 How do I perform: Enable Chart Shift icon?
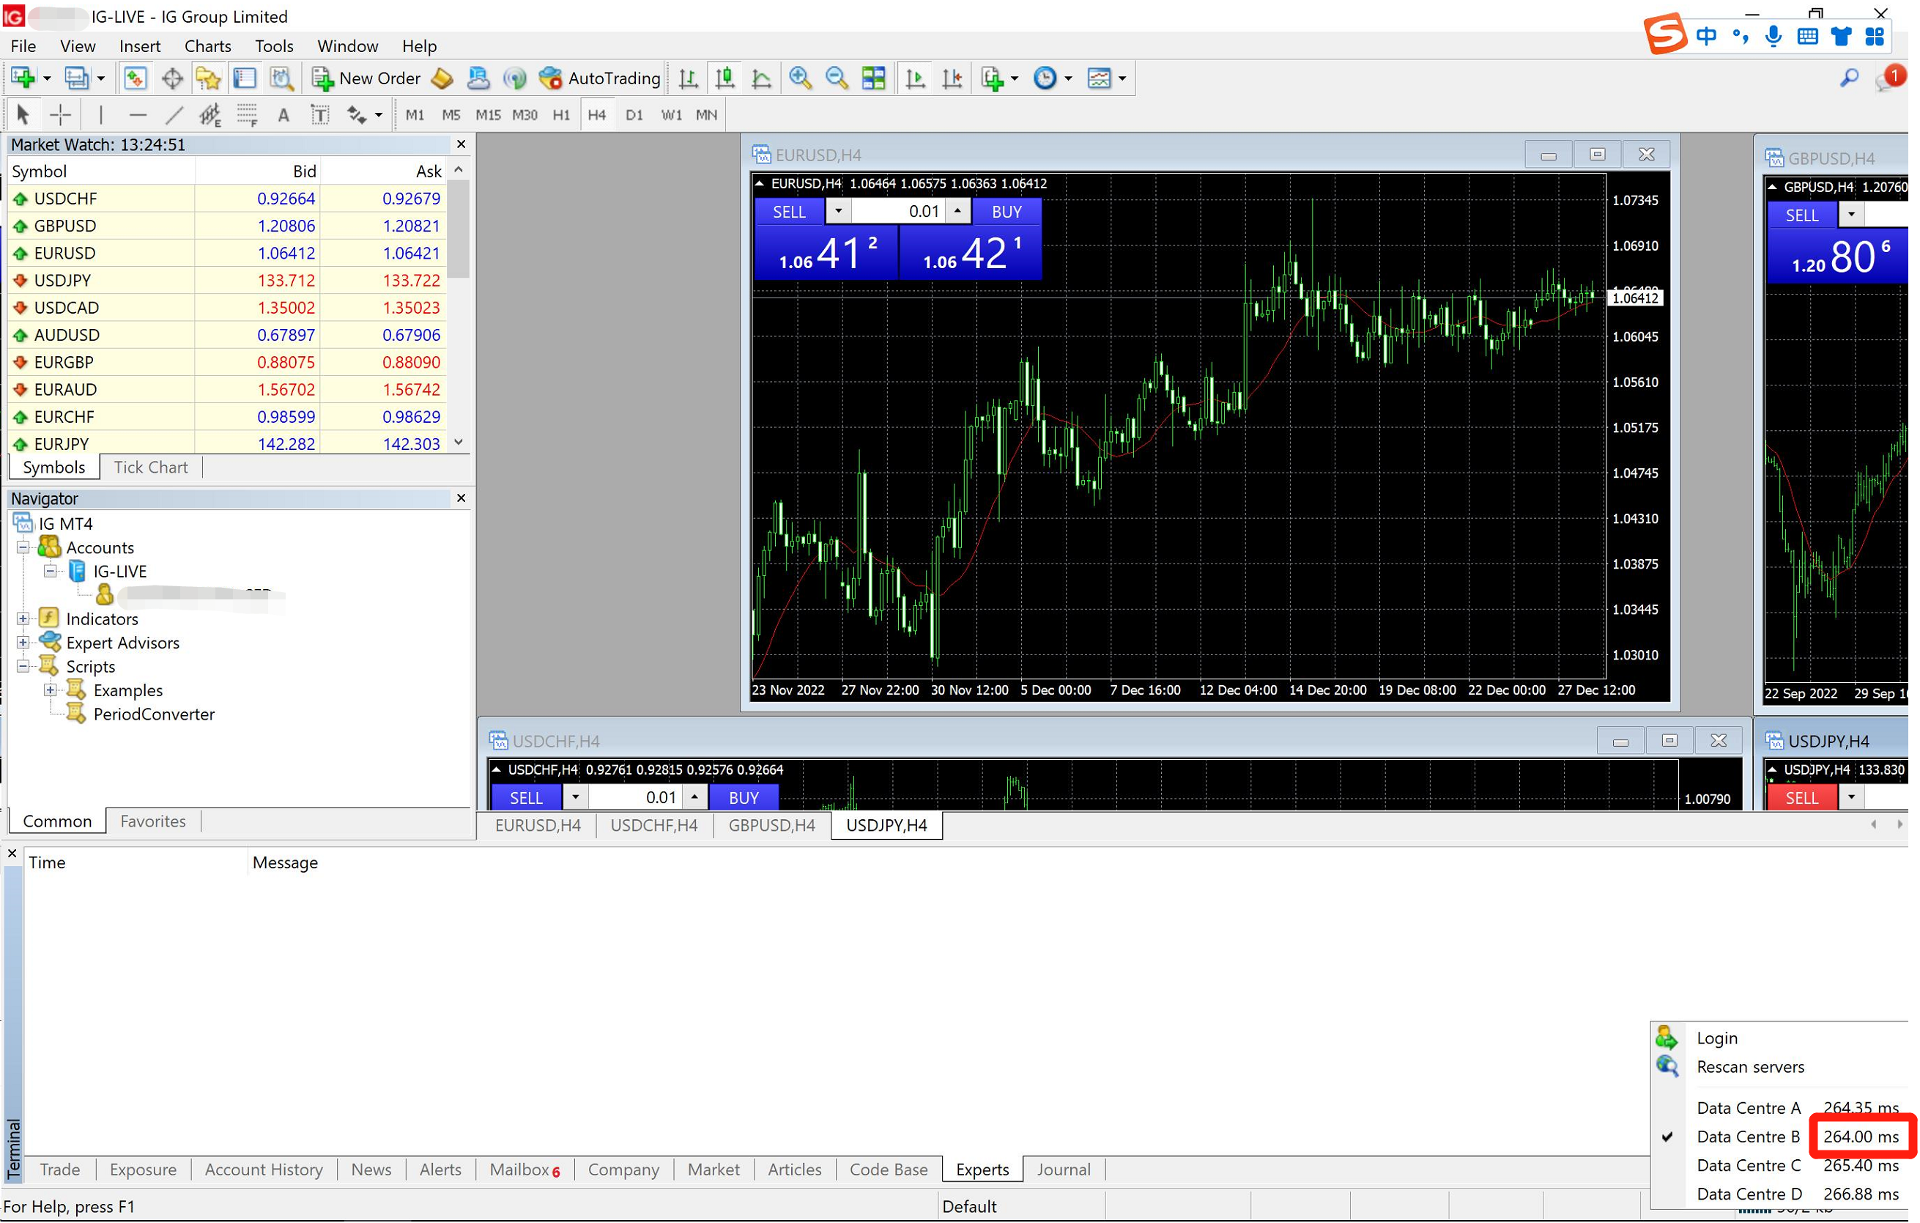(x=952, y=78)
